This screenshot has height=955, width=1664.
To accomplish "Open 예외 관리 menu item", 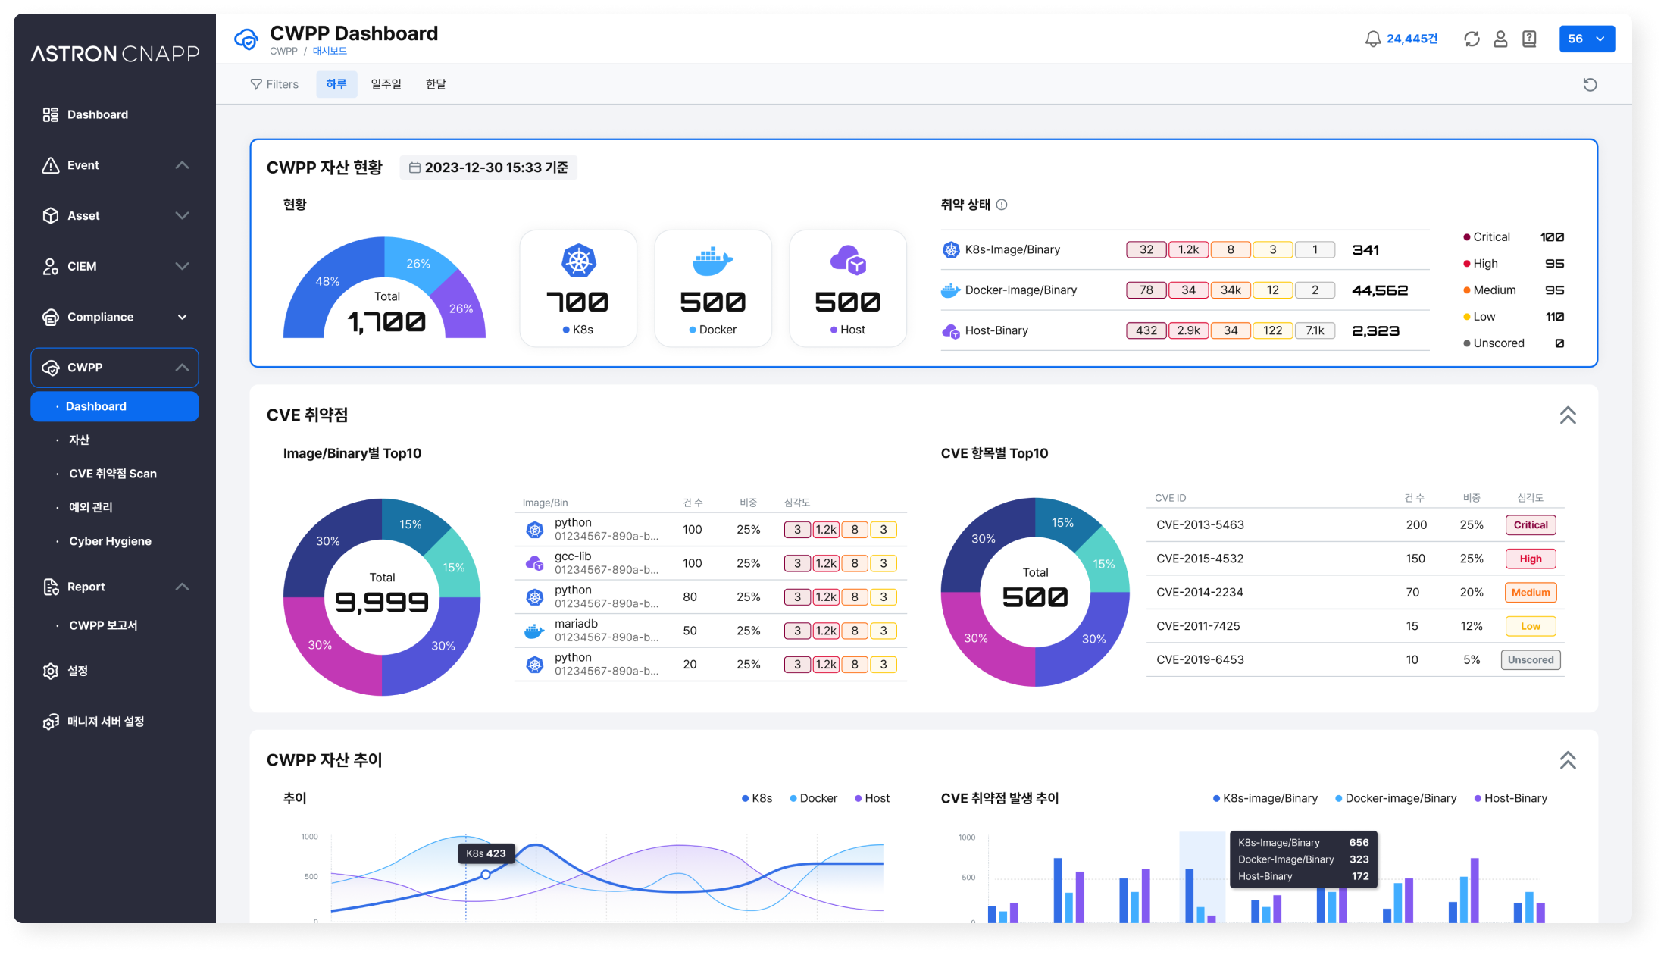I will pyautogui.click(x=91, y=507).
